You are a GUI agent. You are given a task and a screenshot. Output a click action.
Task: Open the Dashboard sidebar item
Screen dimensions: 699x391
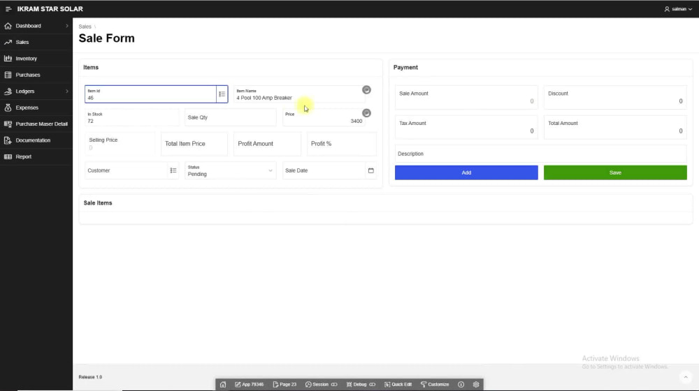coord(29,26)
